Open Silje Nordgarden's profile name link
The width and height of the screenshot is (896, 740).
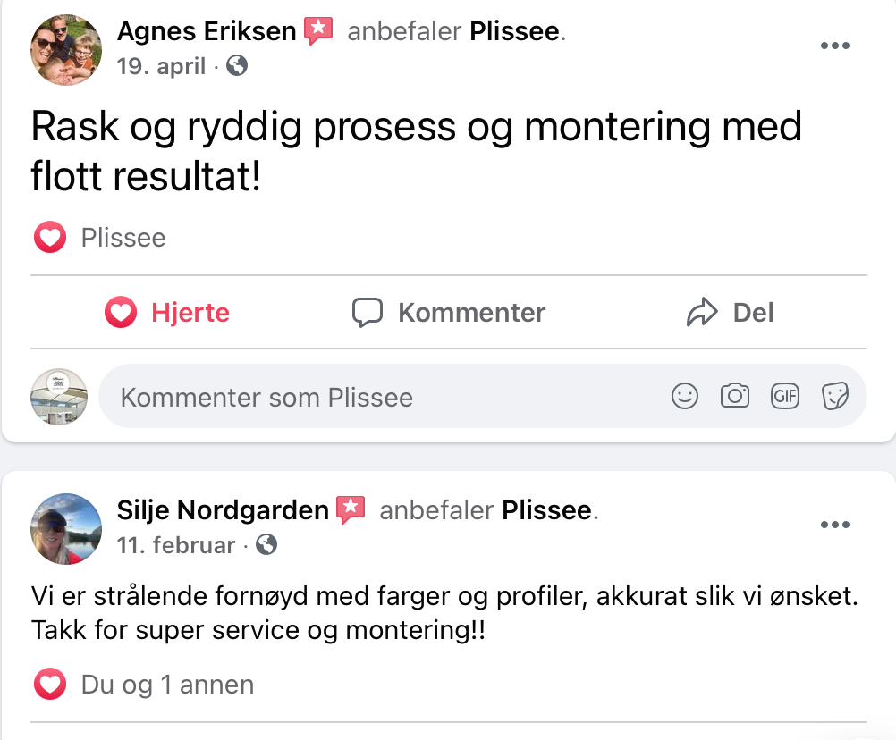pyautogui.click(x=223, y=510)
